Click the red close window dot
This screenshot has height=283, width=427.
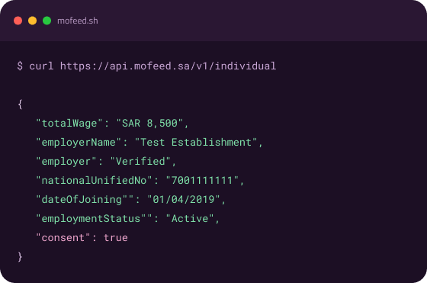pos(18,21)
